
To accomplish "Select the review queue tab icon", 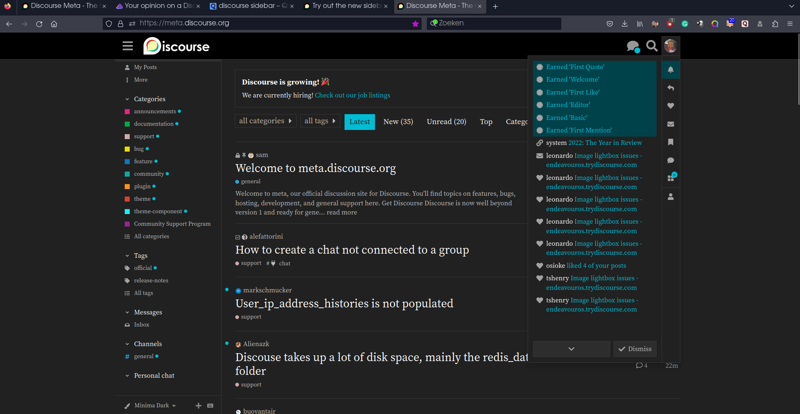I will click(671, 178).
